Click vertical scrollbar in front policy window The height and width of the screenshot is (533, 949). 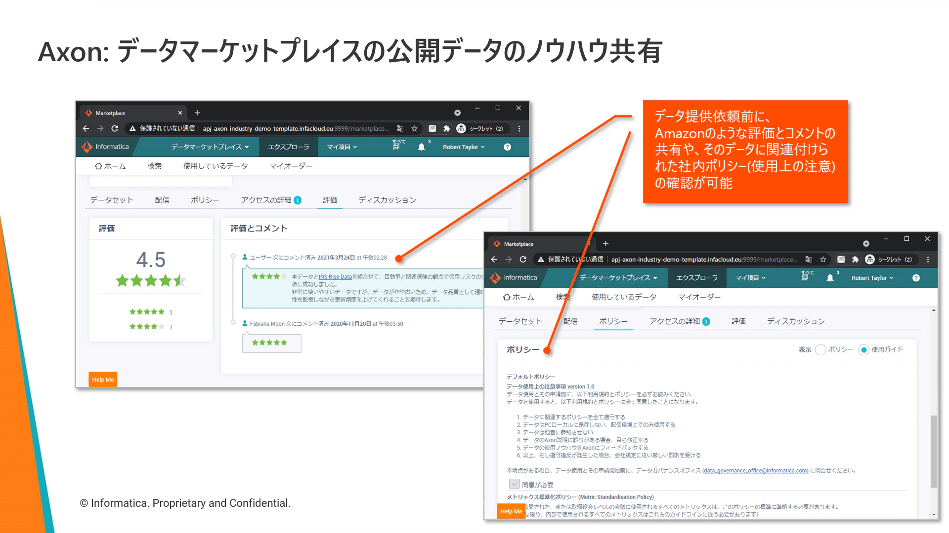click(934, 452)
